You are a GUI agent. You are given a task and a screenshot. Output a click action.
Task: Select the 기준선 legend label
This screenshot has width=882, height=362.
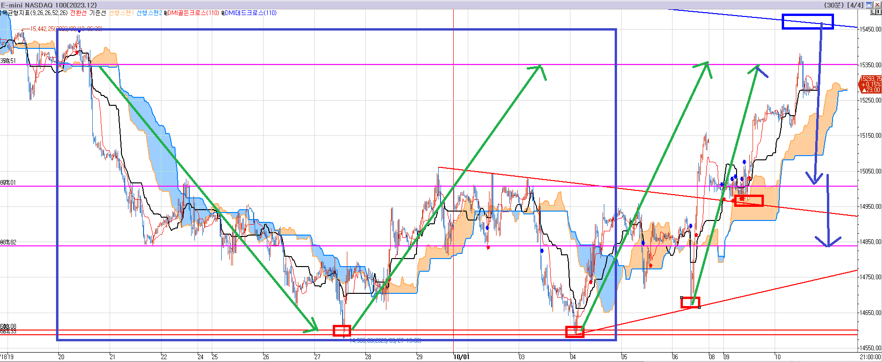[x=98, y=13]
